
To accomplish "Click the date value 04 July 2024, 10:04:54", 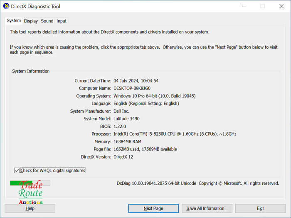I will pyautogui.click(x=136, y=81).
